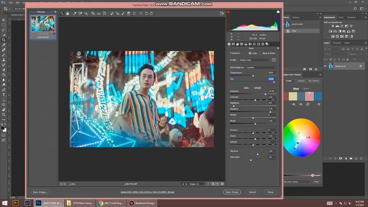Click the Open Image button

[232, 192]
